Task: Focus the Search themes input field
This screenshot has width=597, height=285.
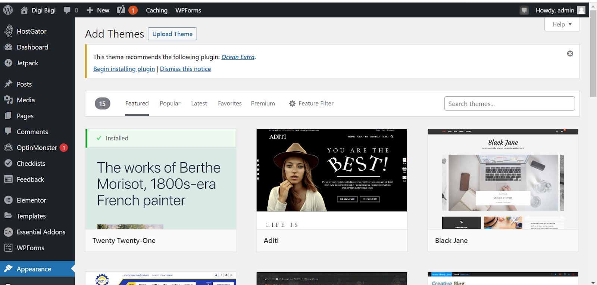Action: [509, 103]
